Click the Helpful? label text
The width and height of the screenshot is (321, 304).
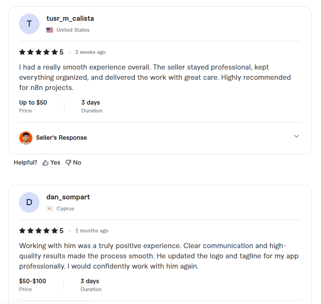click(x=26, y=163)
